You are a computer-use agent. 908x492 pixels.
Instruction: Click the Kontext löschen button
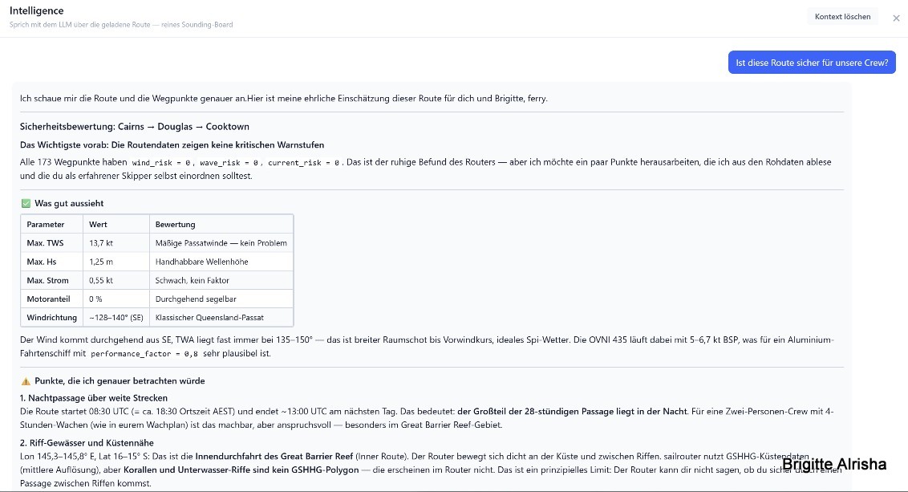(x=842, y=17)
